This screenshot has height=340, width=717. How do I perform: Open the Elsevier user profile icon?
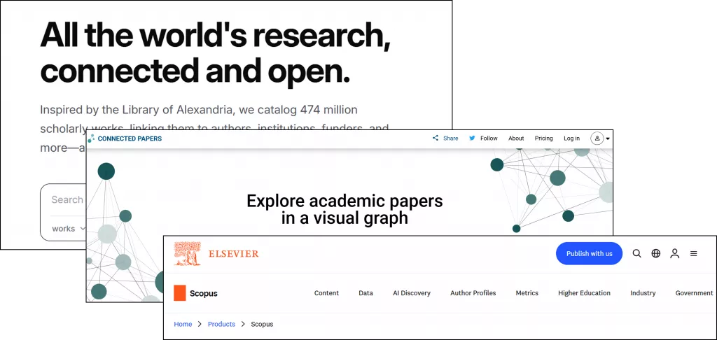(674, 254)
